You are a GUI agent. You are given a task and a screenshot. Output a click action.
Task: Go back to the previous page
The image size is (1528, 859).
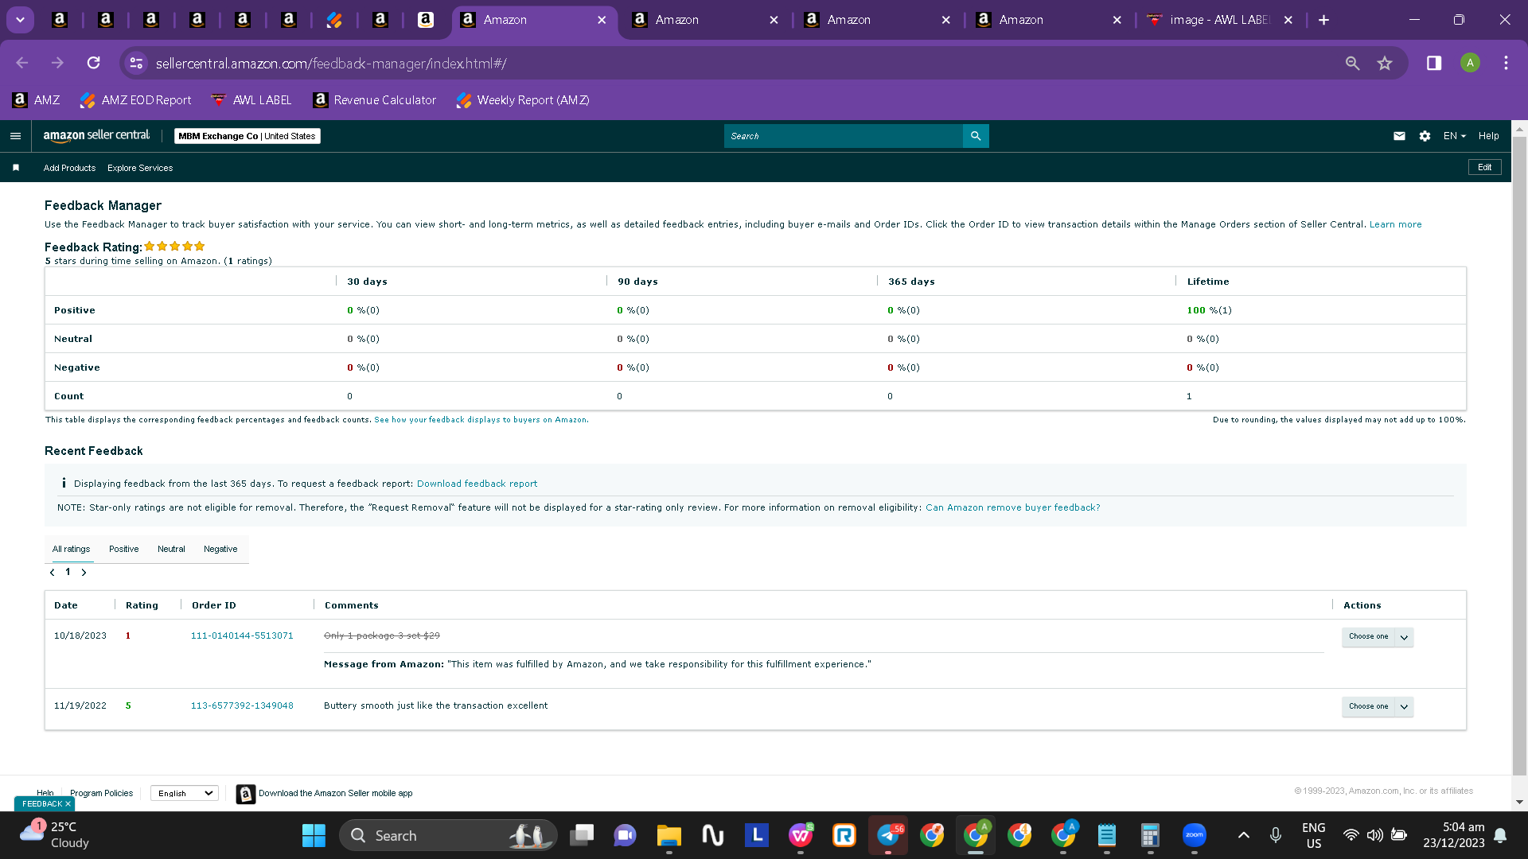point(22,63)
